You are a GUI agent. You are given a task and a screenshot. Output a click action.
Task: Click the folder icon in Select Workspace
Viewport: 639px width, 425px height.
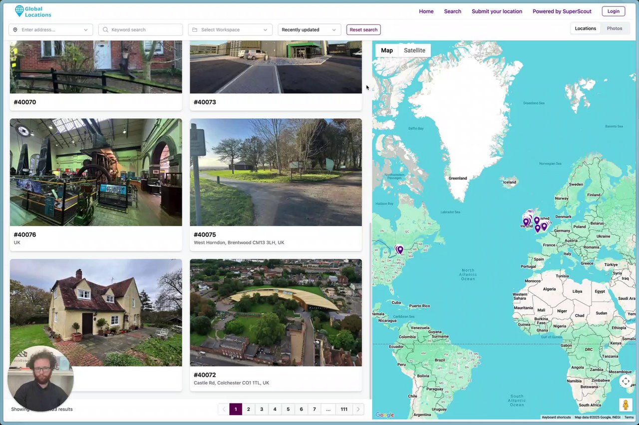click(195, 30)
